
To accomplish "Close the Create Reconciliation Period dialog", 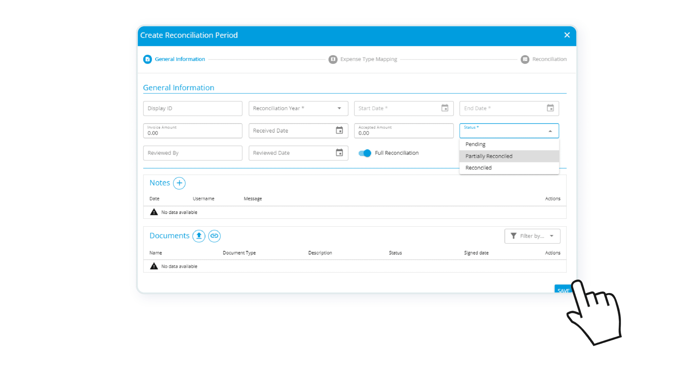I will 567,35.
